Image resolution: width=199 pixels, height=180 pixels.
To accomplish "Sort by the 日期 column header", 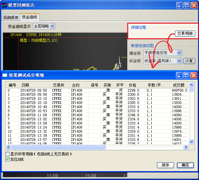I will (x=33, y=85).
